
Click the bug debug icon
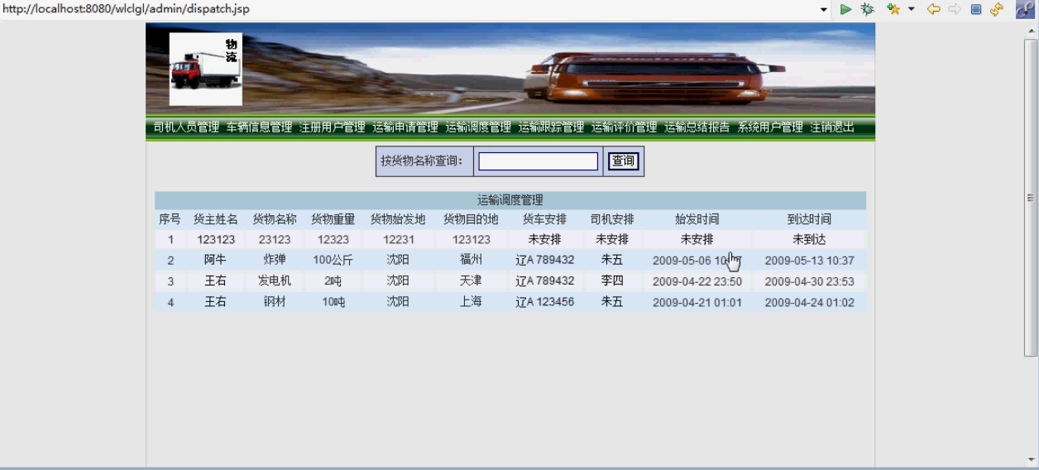click(867, 9)
